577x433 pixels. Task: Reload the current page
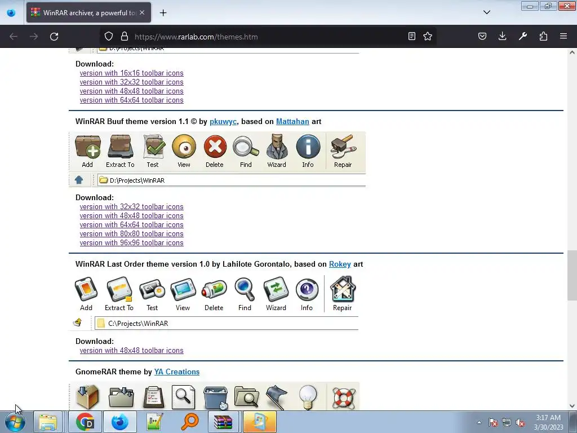54,37
